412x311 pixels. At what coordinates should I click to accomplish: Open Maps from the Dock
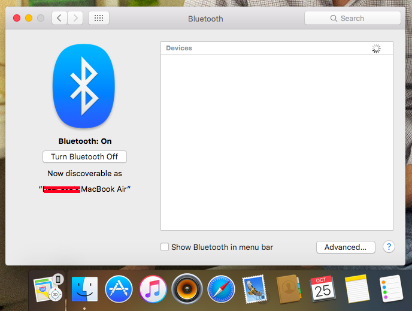pos(47,289)
